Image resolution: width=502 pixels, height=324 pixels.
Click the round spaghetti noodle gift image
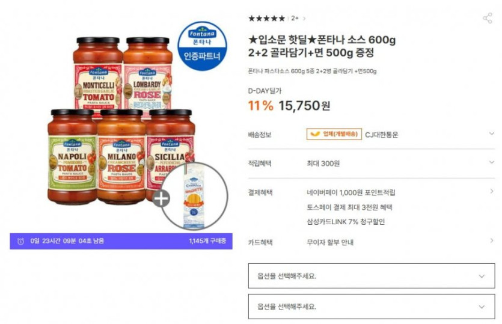(x=194, y=196)
